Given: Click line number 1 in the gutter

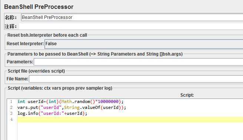Looking at the screenshot, I should click(x=11, y=101).
